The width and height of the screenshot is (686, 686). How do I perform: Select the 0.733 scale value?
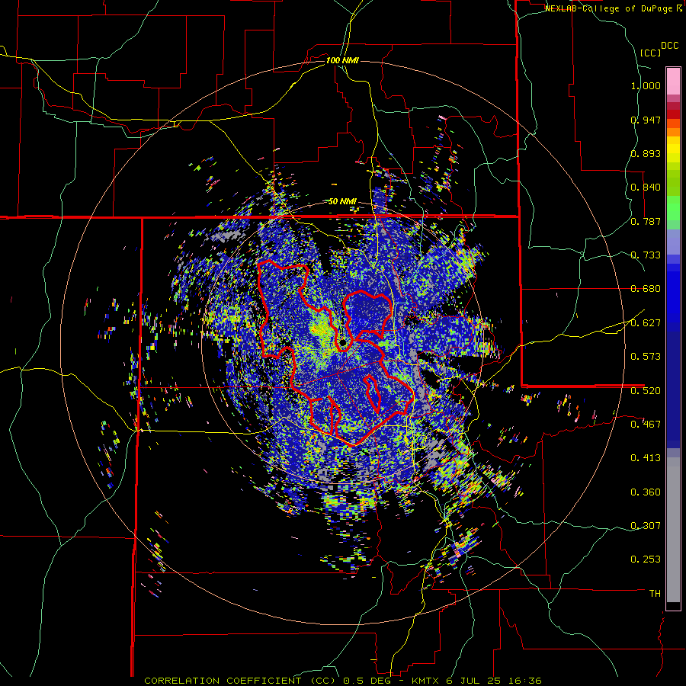tap(646, 255)
